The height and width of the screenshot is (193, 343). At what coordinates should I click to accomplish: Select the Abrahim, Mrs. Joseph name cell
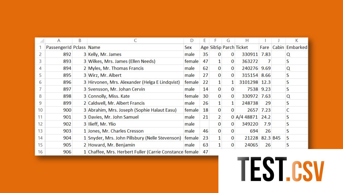(135, 110)
